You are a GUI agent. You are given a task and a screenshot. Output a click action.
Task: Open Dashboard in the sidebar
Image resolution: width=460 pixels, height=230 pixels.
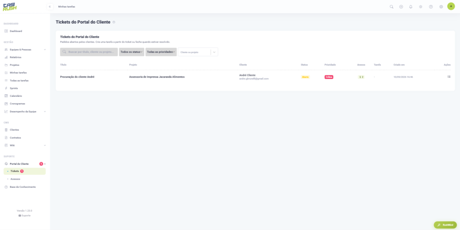25,31
